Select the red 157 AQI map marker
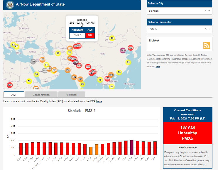Viewport: 218px width, 170px height. (88, 67)
